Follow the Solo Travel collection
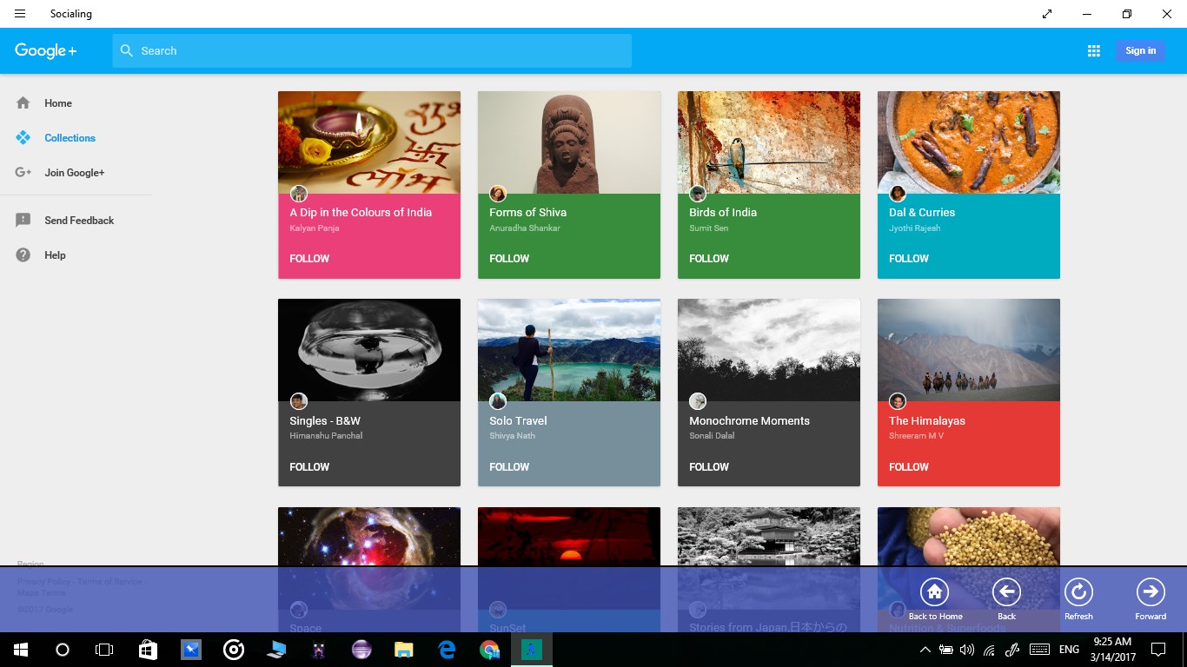Viewport: 1187px width, 667px height. pos(509,467)
